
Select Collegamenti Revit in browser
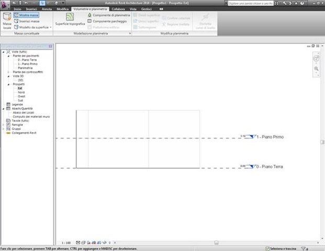point(24,133)
